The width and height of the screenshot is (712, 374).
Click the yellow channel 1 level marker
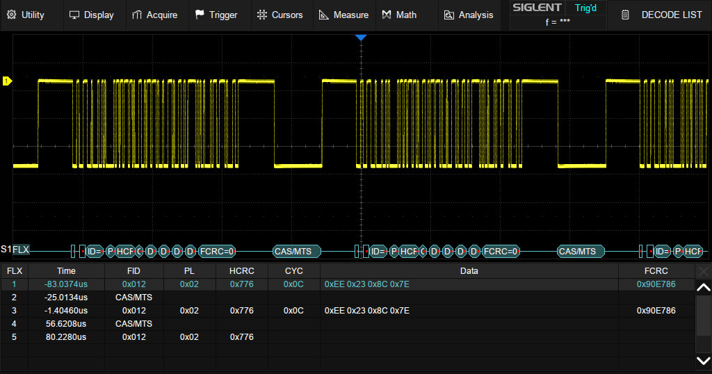[x=7, y=81]
